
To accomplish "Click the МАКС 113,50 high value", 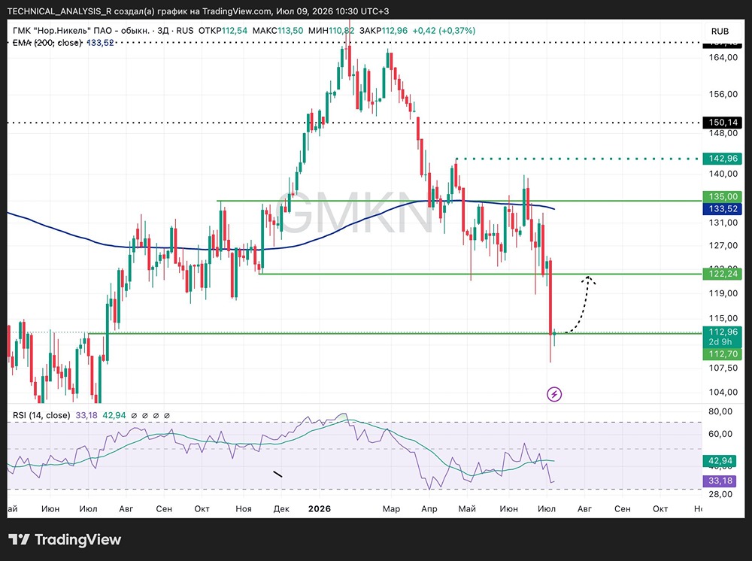I will point(277,31).
